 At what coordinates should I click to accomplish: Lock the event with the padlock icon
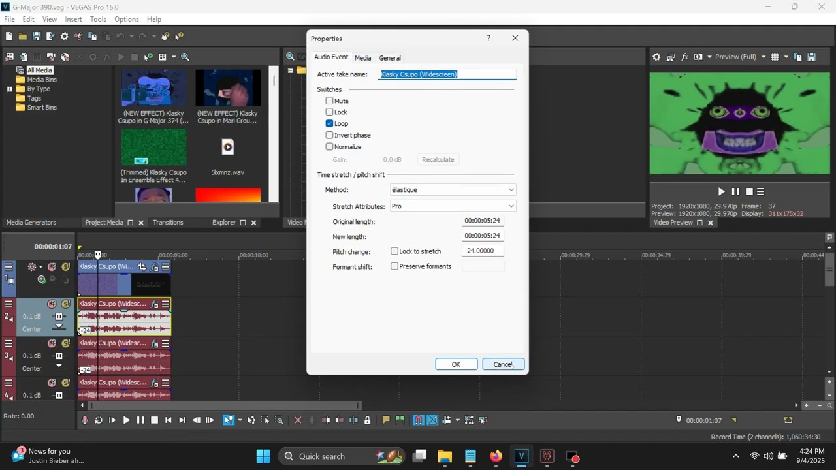pos(367,420)
